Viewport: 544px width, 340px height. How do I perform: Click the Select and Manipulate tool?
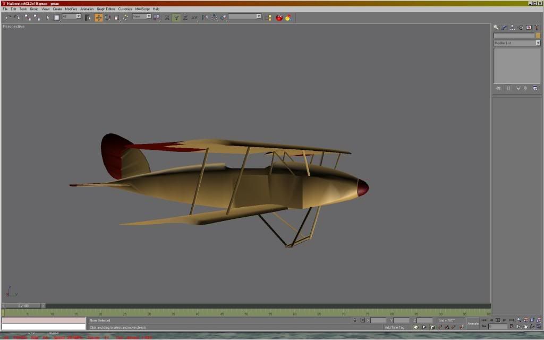(125, 18)
